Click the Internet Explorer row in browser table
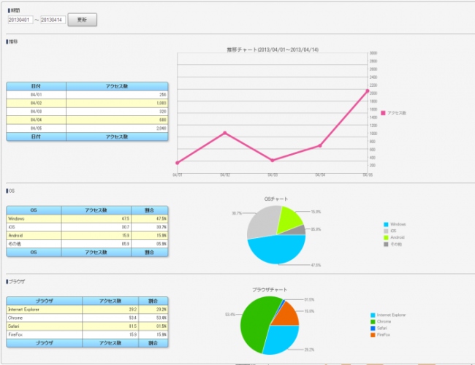 tap(87, 310)
